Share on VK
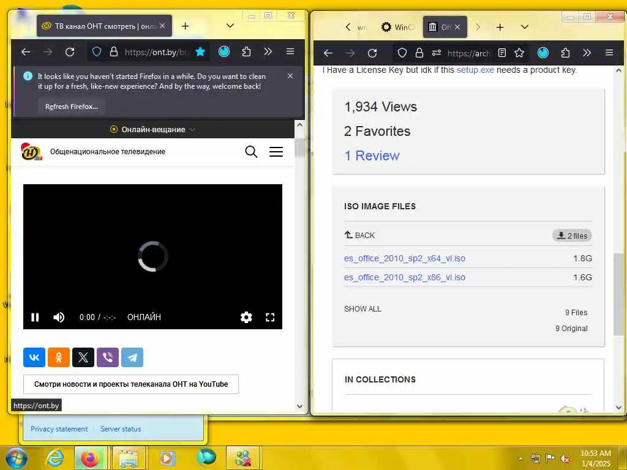The image size is (627, 470). pyautogui.click(x=34, y=357)
